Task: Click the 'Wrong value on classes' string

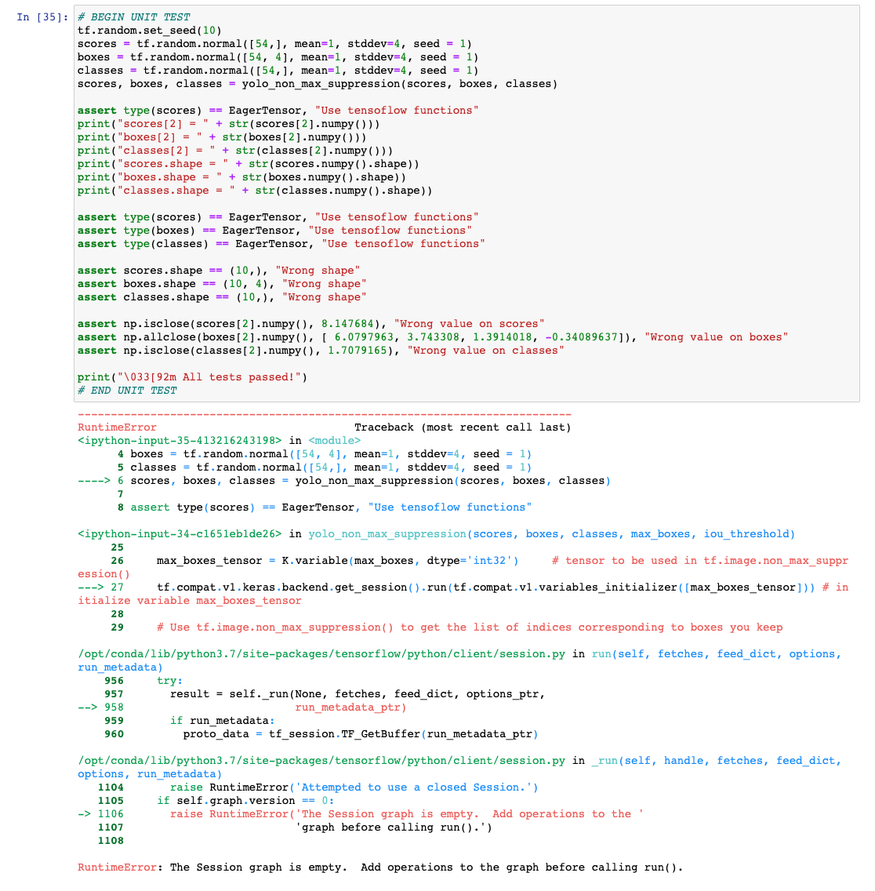Action: pos(486,351)
